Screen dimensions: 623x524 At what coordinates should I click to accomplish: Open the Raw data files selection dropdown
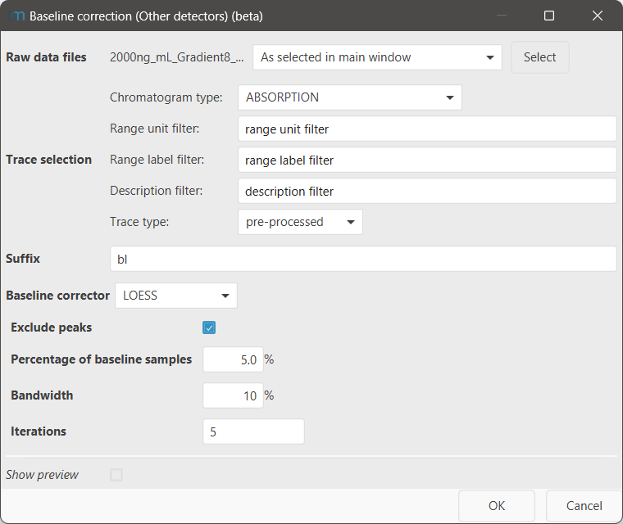377,57
